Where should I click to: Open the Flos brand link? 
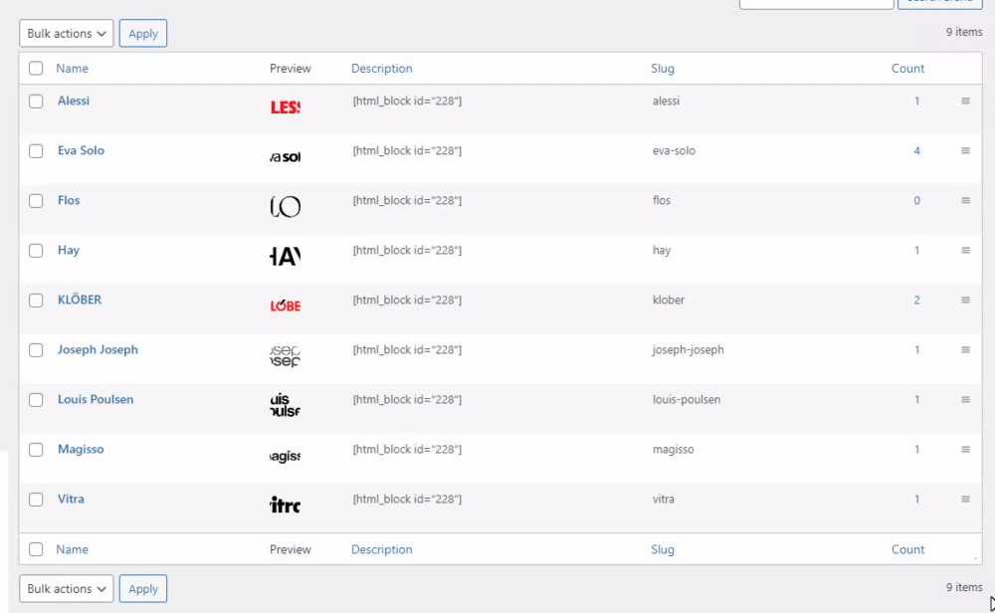coord(69,200)
